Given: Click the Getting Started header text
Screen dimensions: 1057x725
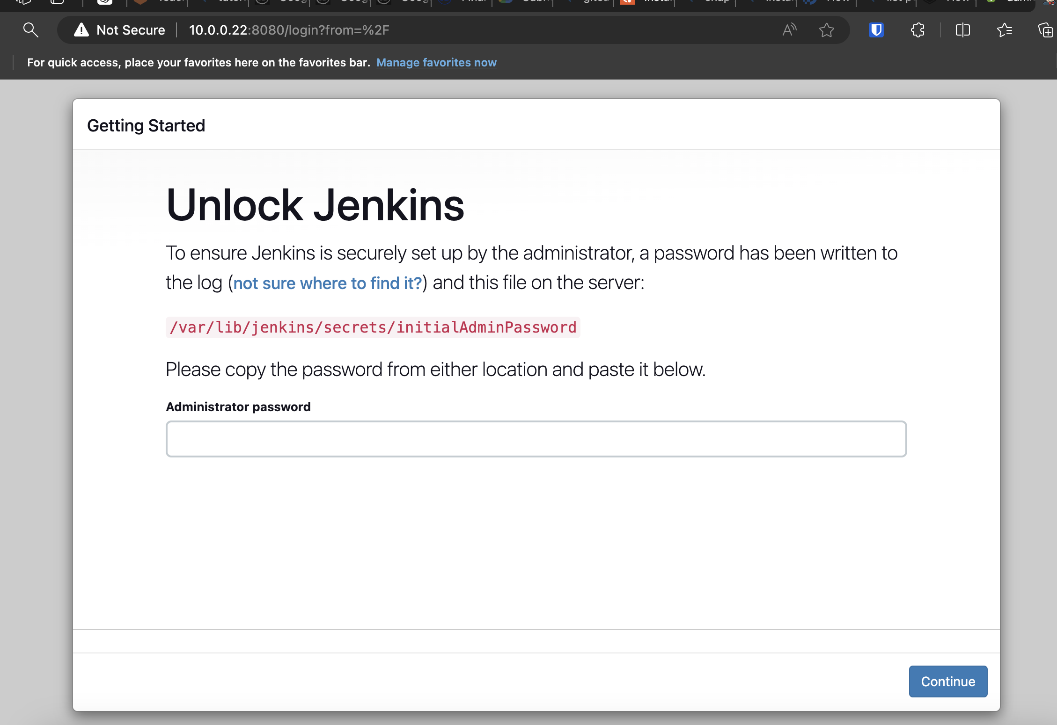Looking at the screenshot, I should click(146, 125).
